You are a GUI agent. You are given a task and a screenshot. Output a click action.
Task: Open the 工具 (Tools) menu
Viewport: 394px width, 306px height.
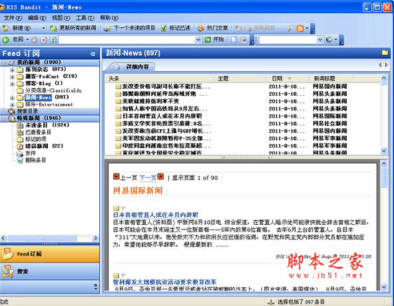[x=85, y=18]
